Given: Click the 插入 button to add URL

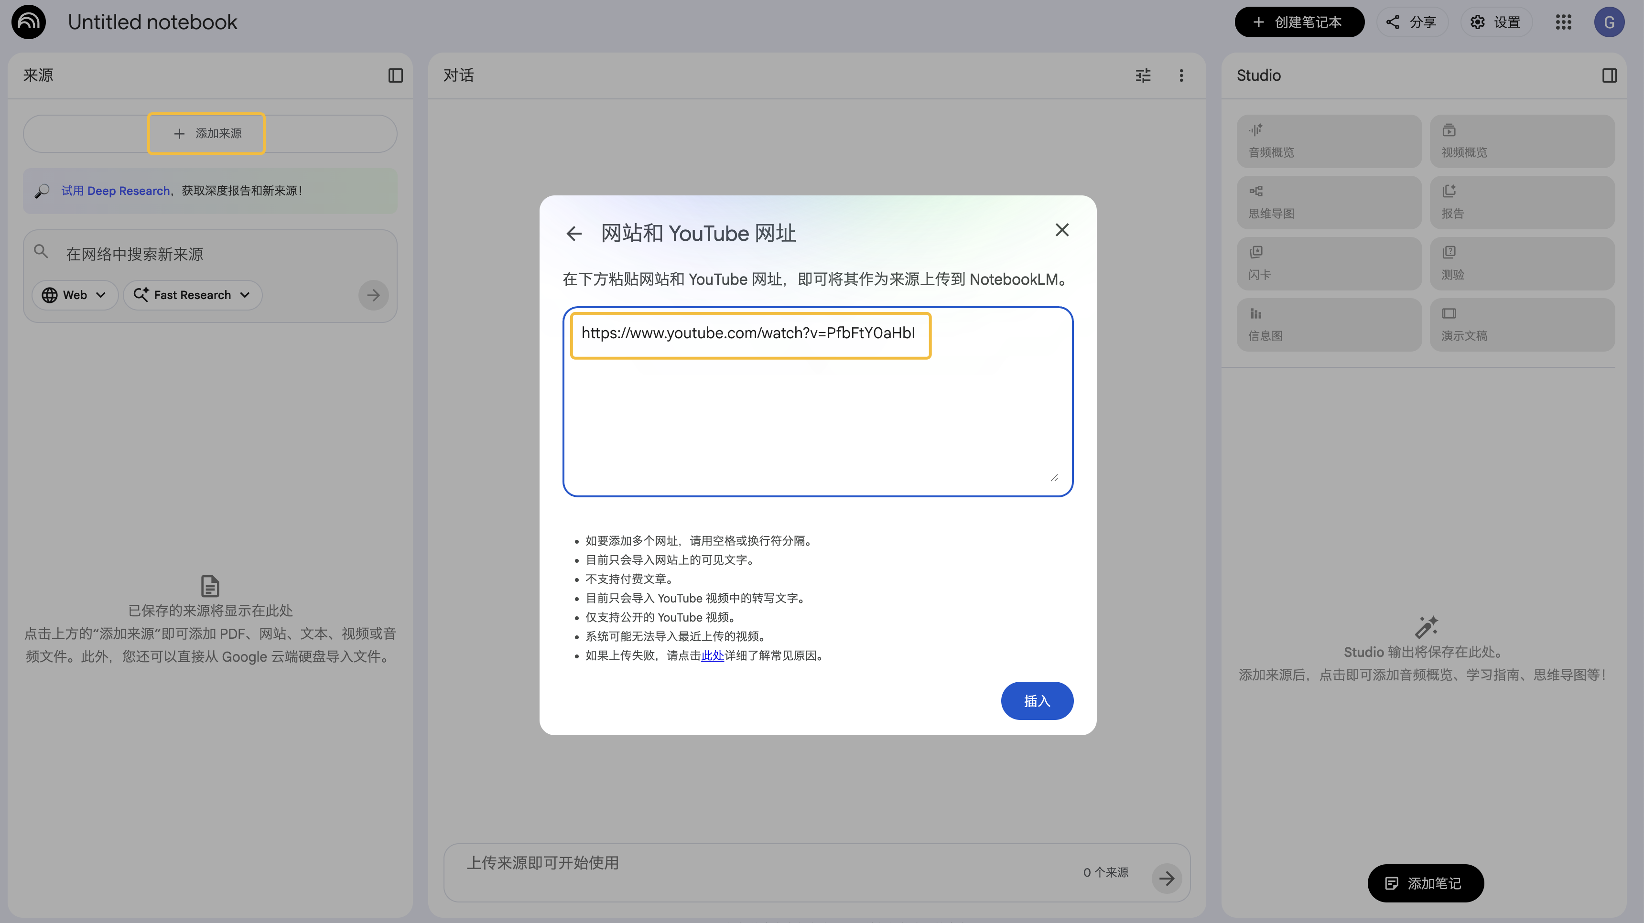Looking at the screenshot, I should (x=1037, y=700).
